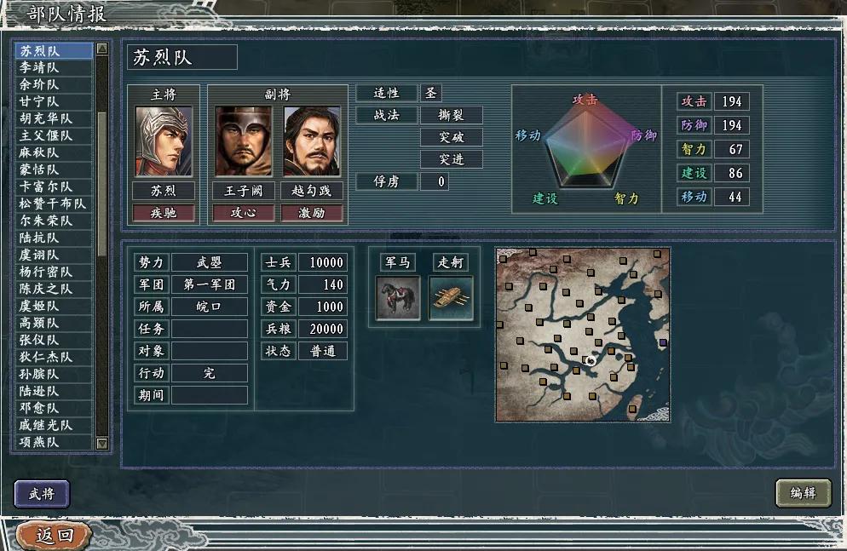Select 虞姬队 in the unit list

pyautogui.click(x=54, y=306)
